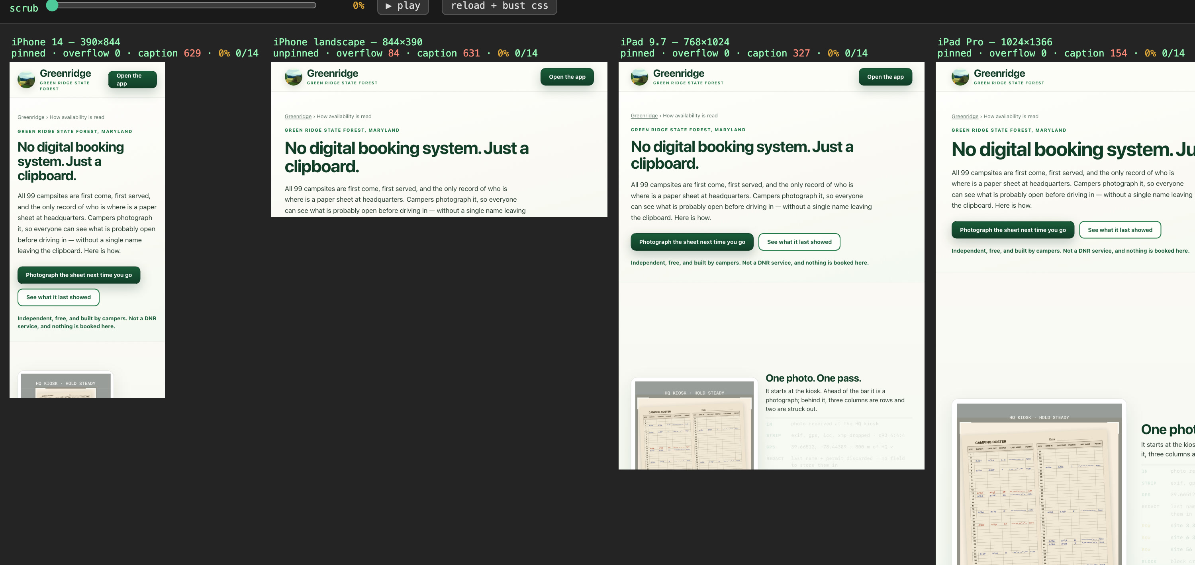Click Greenridge logo icon in iPad Pro preview
1195x565 pixels.
(960, 77)
